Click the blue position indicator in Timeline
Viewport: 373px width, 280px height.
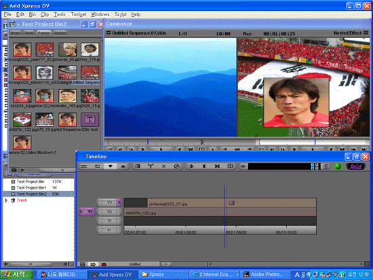pyautogui.click(x=224, y=216)
